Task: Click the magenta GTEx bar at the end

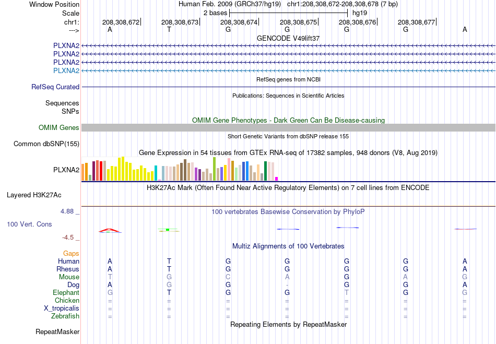Action: pos(277,179)
